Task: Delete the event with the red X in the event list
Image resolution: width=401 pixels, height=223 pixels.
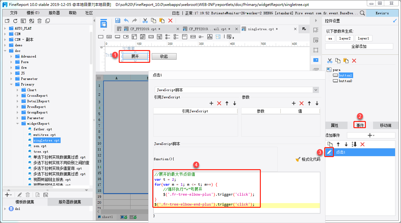Action: click(x=362, y=144)
